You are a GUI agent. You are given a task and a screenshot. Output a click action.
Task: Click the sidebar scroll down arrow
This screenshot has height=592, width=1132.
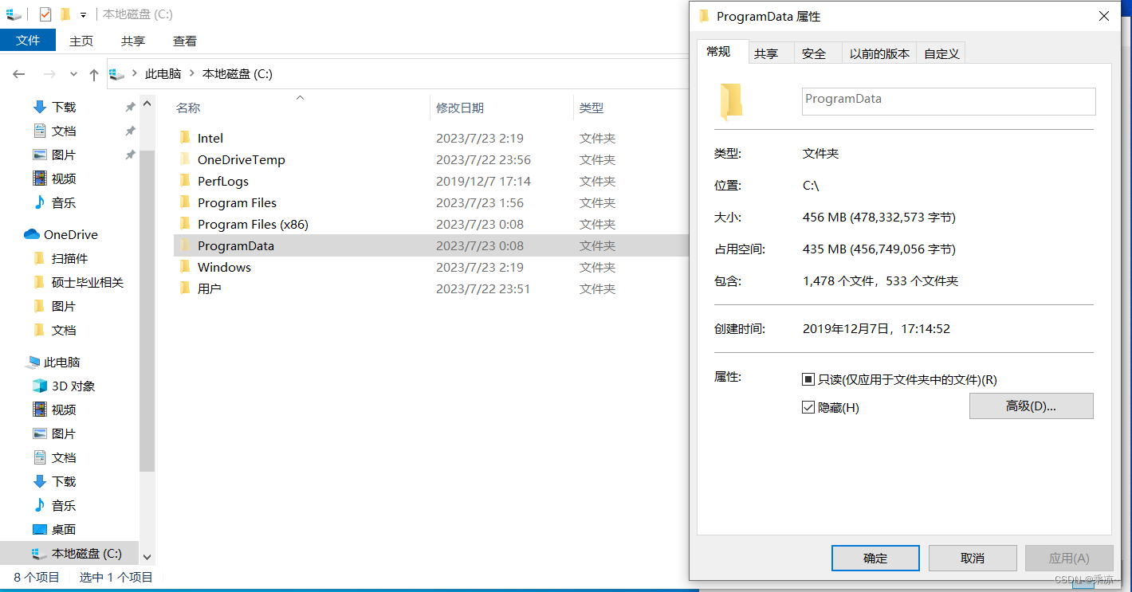[147, 558]
